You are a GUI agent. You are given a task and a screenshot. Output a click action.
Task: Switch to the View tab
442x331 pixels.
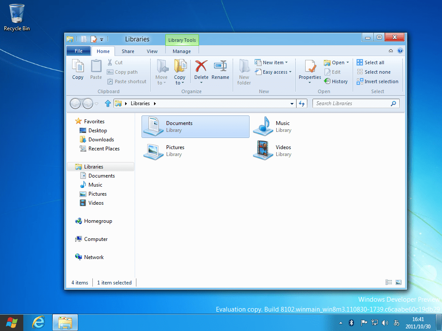pos(152,51)
